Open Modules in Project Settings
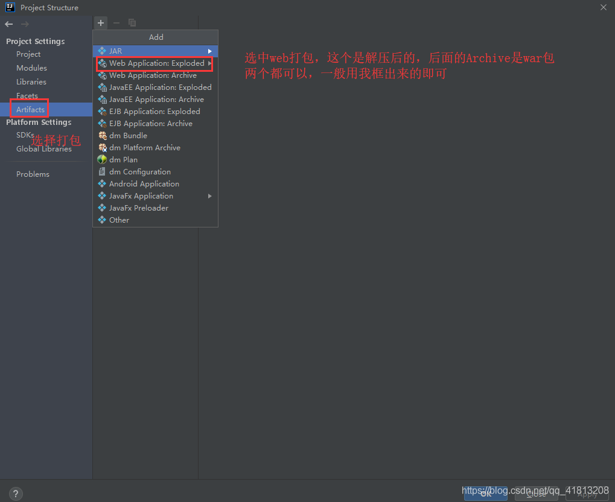Viewport: 615px width, 502px height. (x=31, y=68)
